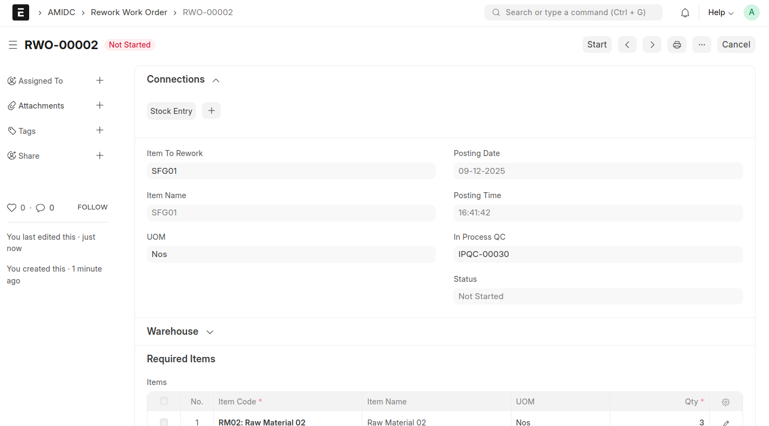Click the ERPNext home logo icon
The height and width of the screenshot is (426, 769).
click(x=21, y=12)
